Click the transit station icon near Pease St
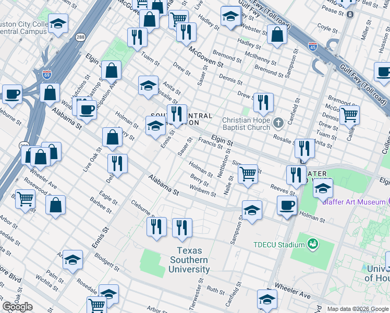Viewport: 390px width, 313px height. click(350, 15)
